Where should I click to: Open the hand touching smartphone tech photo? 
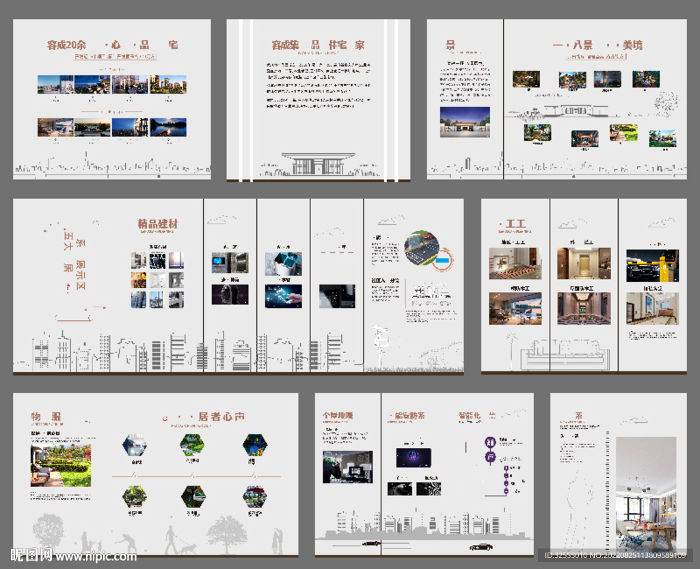pos(284,296)
